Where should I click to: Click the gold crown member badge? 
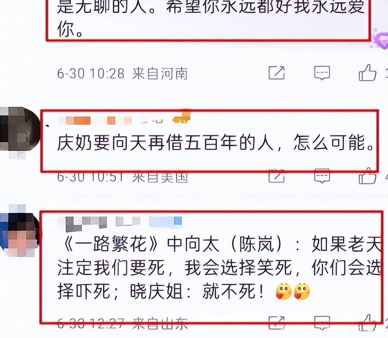pos(182,118)
